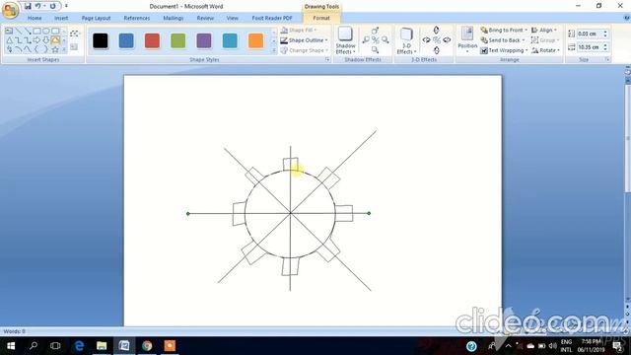Image resolution: width=631 pixels, height=355 pixels.
Task: Nudge shadow left
Action: 366,39
